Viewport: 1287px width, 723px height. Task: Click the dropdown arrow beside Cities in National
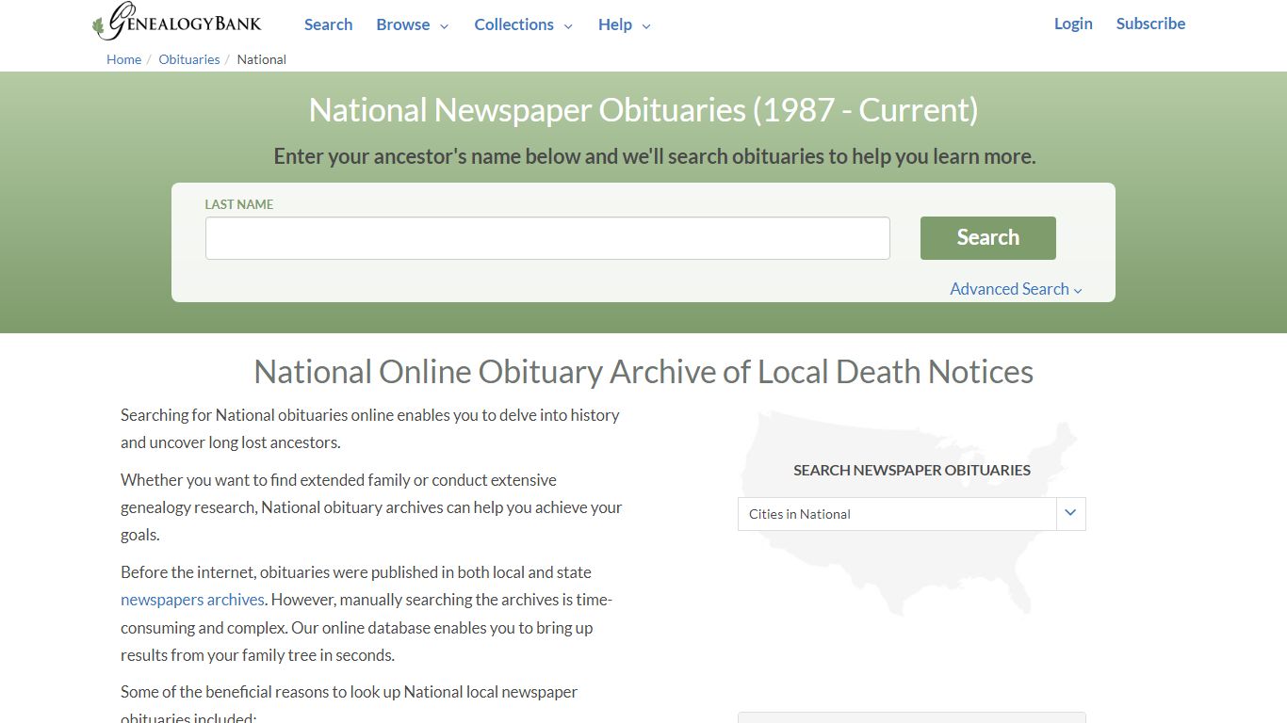point(1070,514)
